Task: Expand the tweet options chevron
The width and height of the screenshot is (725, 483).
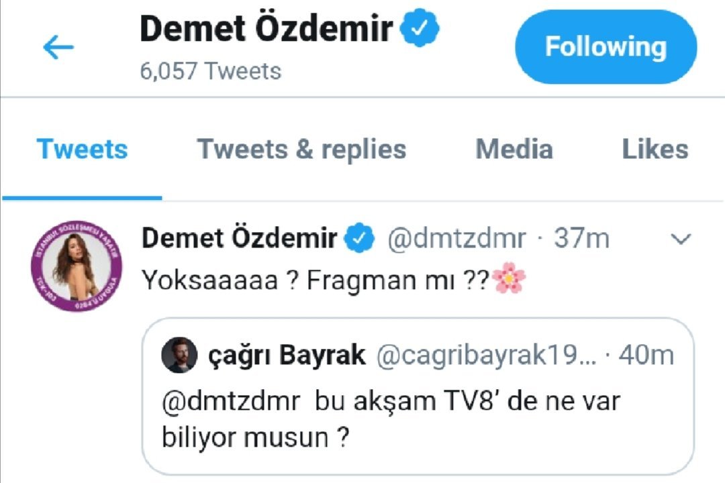Action: click(x=681, y=239)
